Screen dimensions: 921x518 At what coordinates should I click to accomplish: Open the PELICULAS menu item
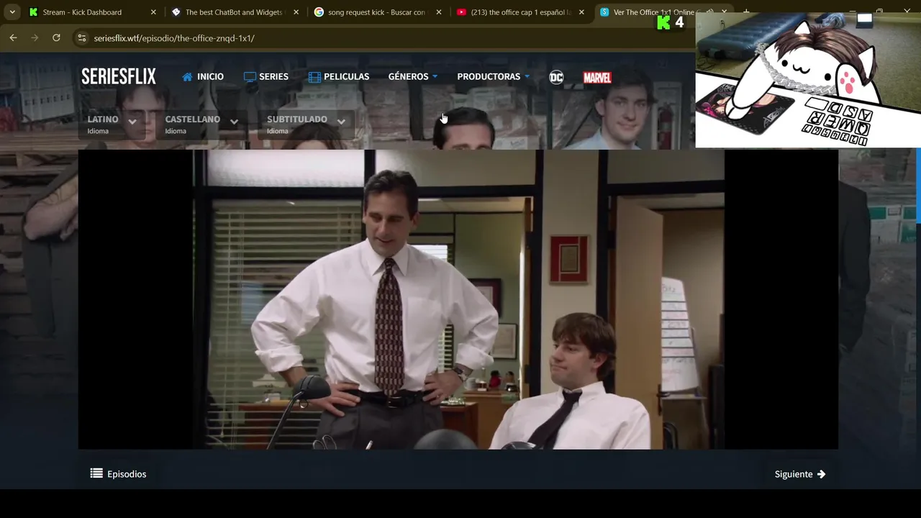[x=339, y=77]
